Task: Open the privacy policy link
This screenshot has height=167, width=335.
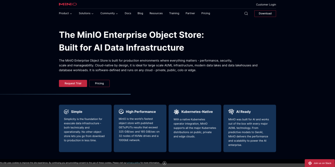Action: point(133,163)
